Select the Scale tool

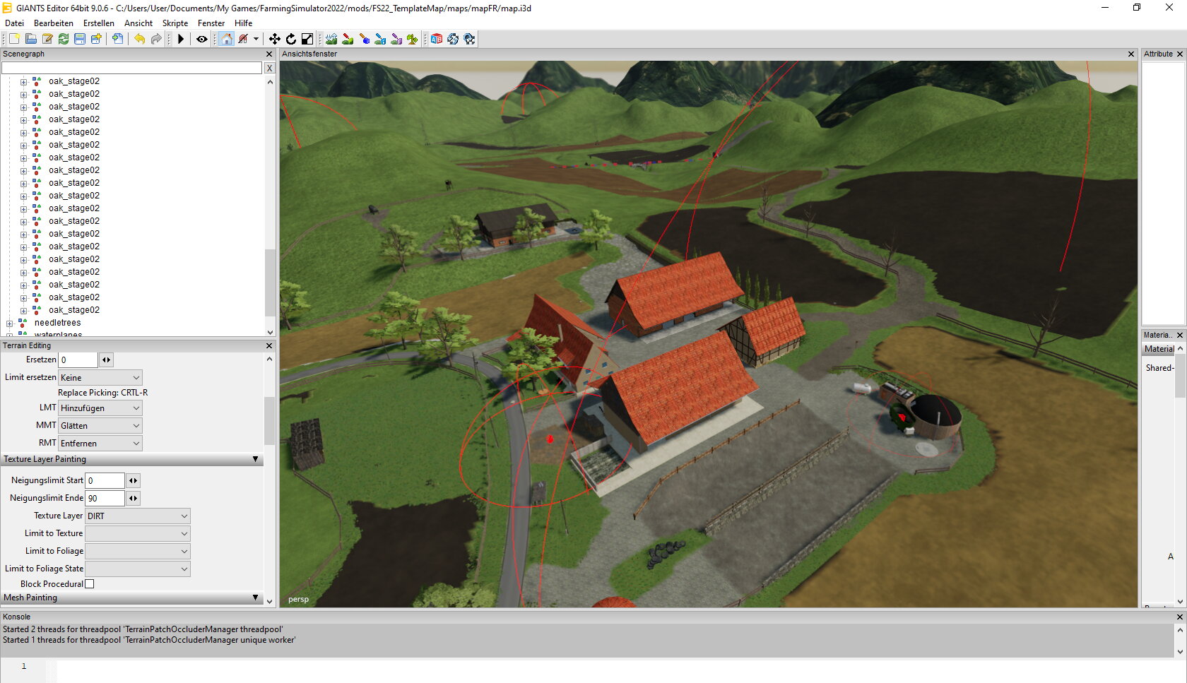(x=307, y=39)
